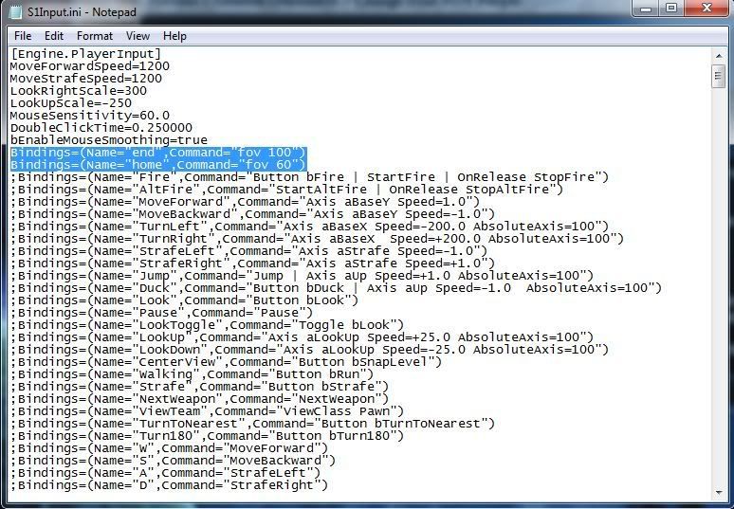The width and height of the screenshot is (734, 509).
Task: Open the Format menu
Action: click(95, 36)
